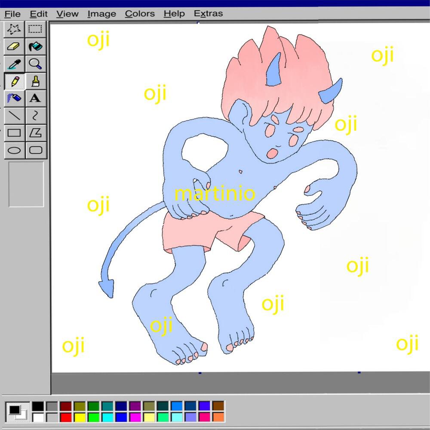Select the Free-Form Select tool
The width and height of the screenshot is (430, 430).
[14, 29]
